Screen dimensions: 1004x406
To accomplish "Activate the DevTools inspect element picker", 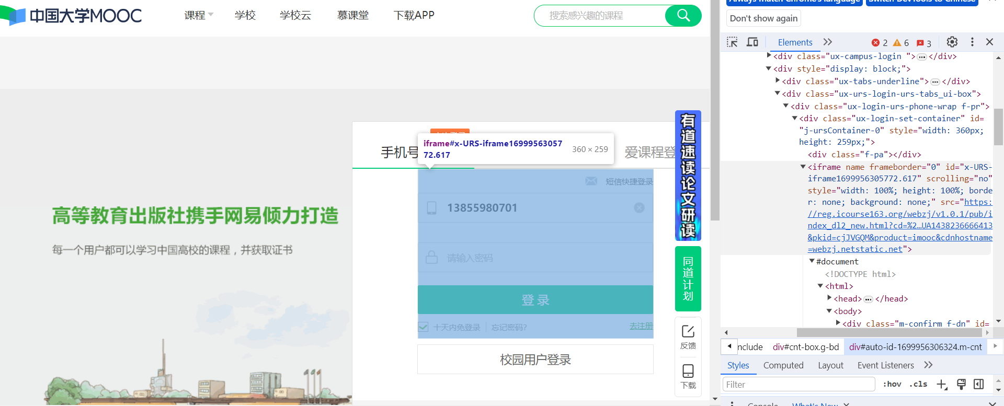I will (x=732, y=42).
